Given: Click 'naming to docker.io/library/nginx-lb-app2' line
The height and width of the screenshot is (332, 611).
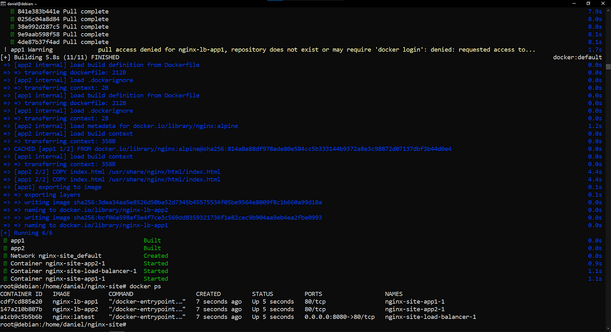Looking at the screenshot, I should (86, 210).
